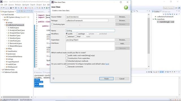Click the Pin Console icon
This screenshot has width=181, height=101.
tap(166, 72)
